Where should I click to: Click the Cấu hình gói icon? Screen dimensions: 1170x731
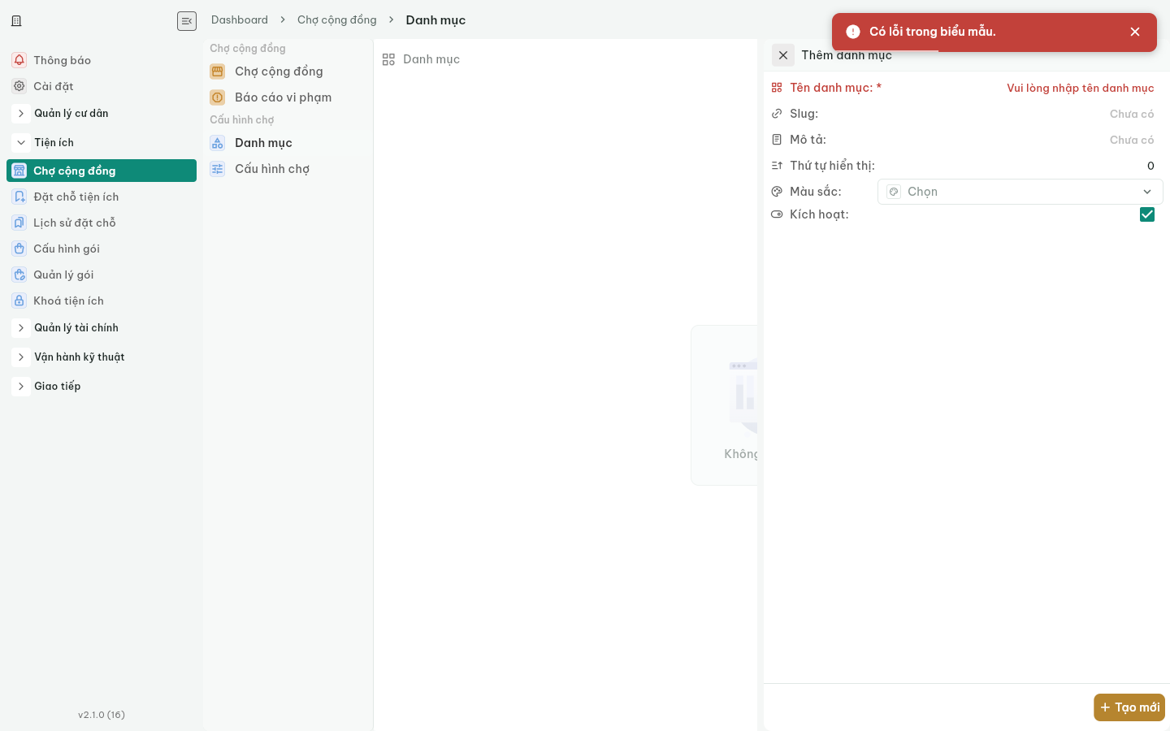(19, 249)
